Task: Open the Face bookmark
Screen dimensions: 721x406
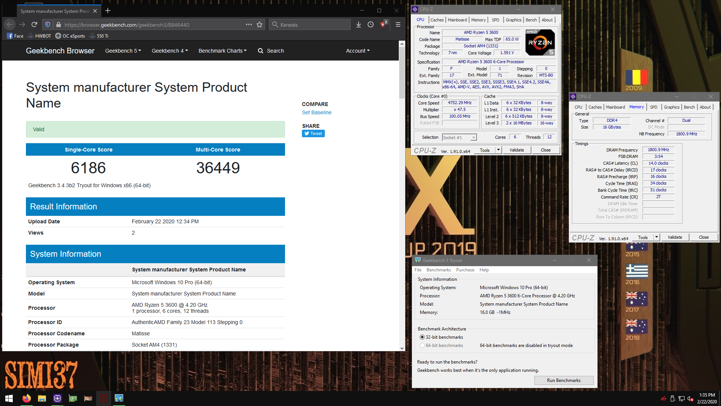Action: pos(15,36)
